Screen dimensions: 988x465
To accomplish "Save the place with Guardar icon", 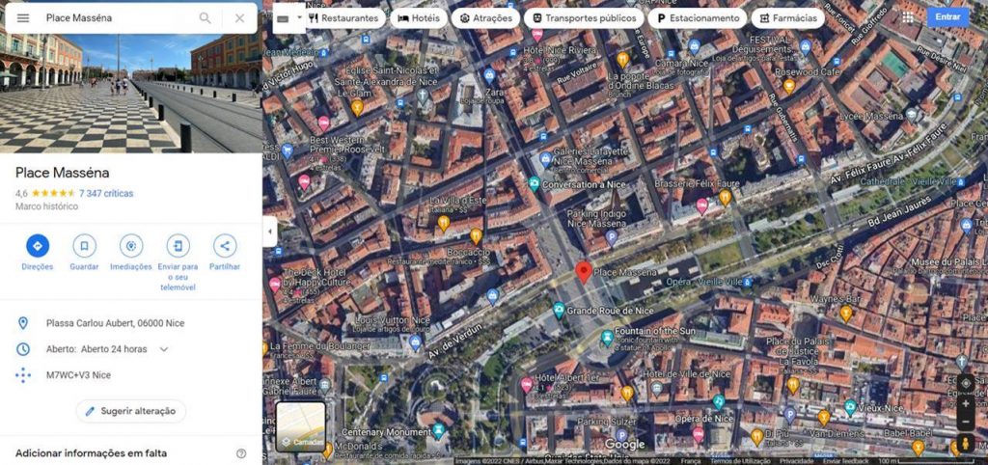I will pos(84,246).
